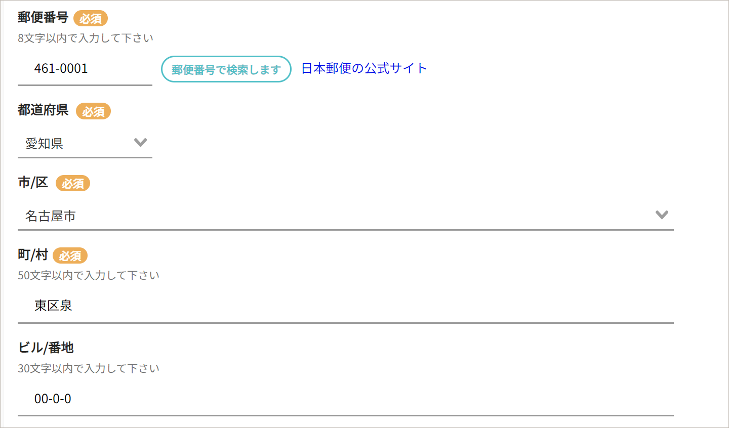Click the 30文字以内で入力して下さい hint text

pyautogui.click(x=89, y=368)
